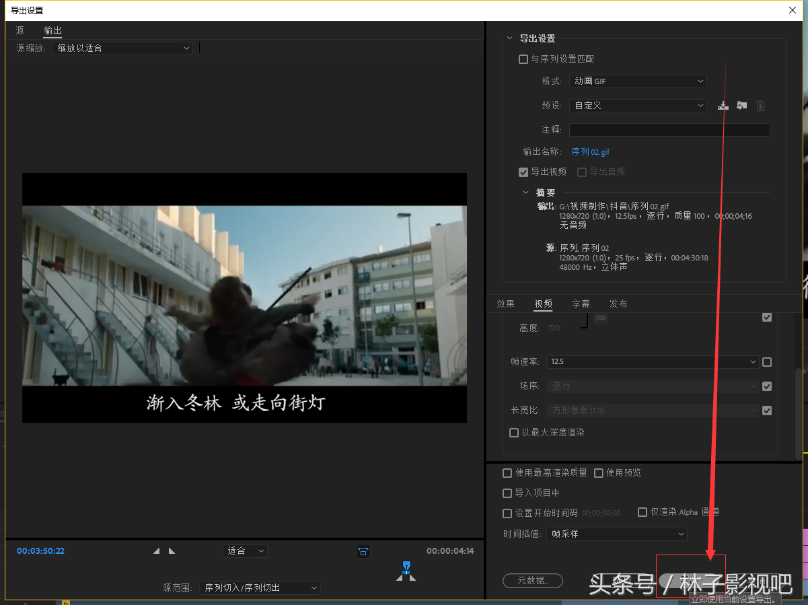
Task: Check 设置开始时间码 option
Action: pyautogui.click(x=508, y=513)
